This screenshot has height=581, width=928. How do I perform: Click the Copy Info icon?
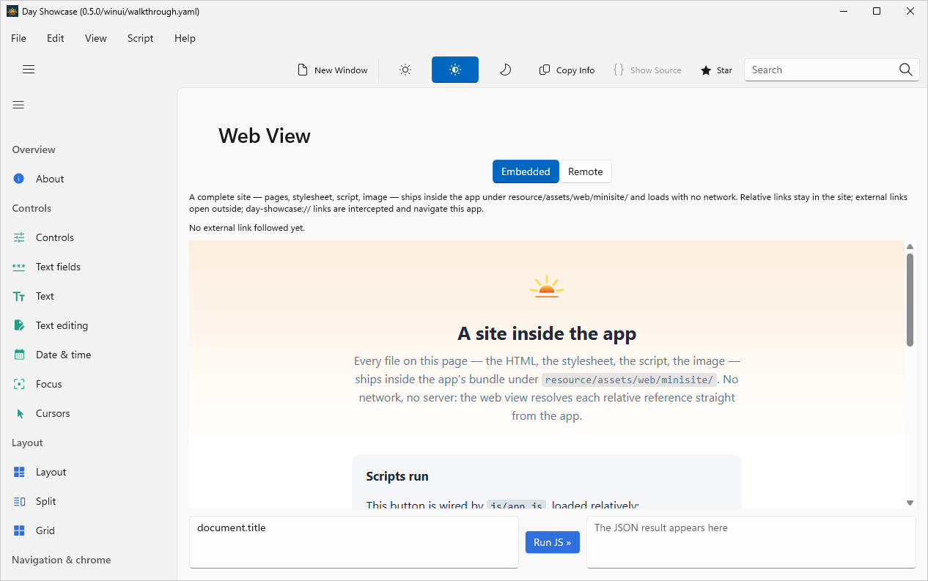pos(545,70)
